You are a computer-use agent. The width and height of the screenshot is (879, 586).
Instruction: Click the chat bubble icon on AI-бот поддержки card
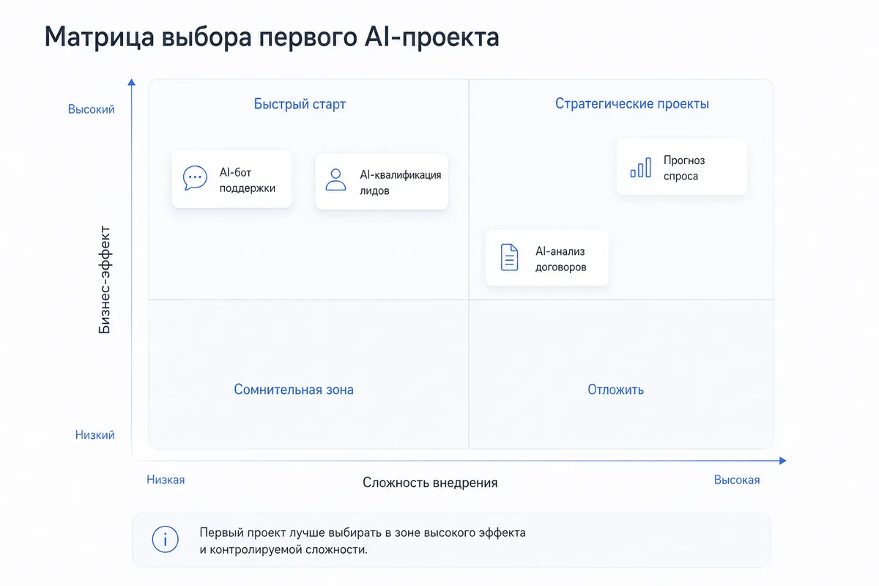pyautogui.click(x=195, y=179)
